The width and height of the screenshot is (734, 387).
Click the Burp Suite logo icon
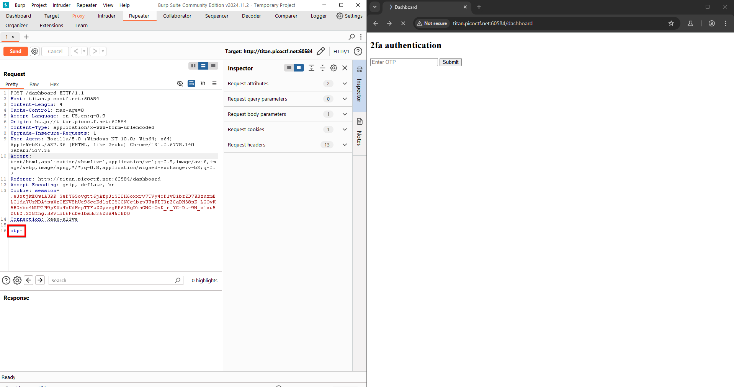tap(6, 5)
